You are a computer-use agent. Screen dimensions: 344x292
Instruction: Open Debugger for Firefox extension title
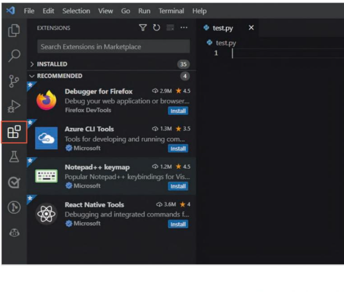[98, 91]
